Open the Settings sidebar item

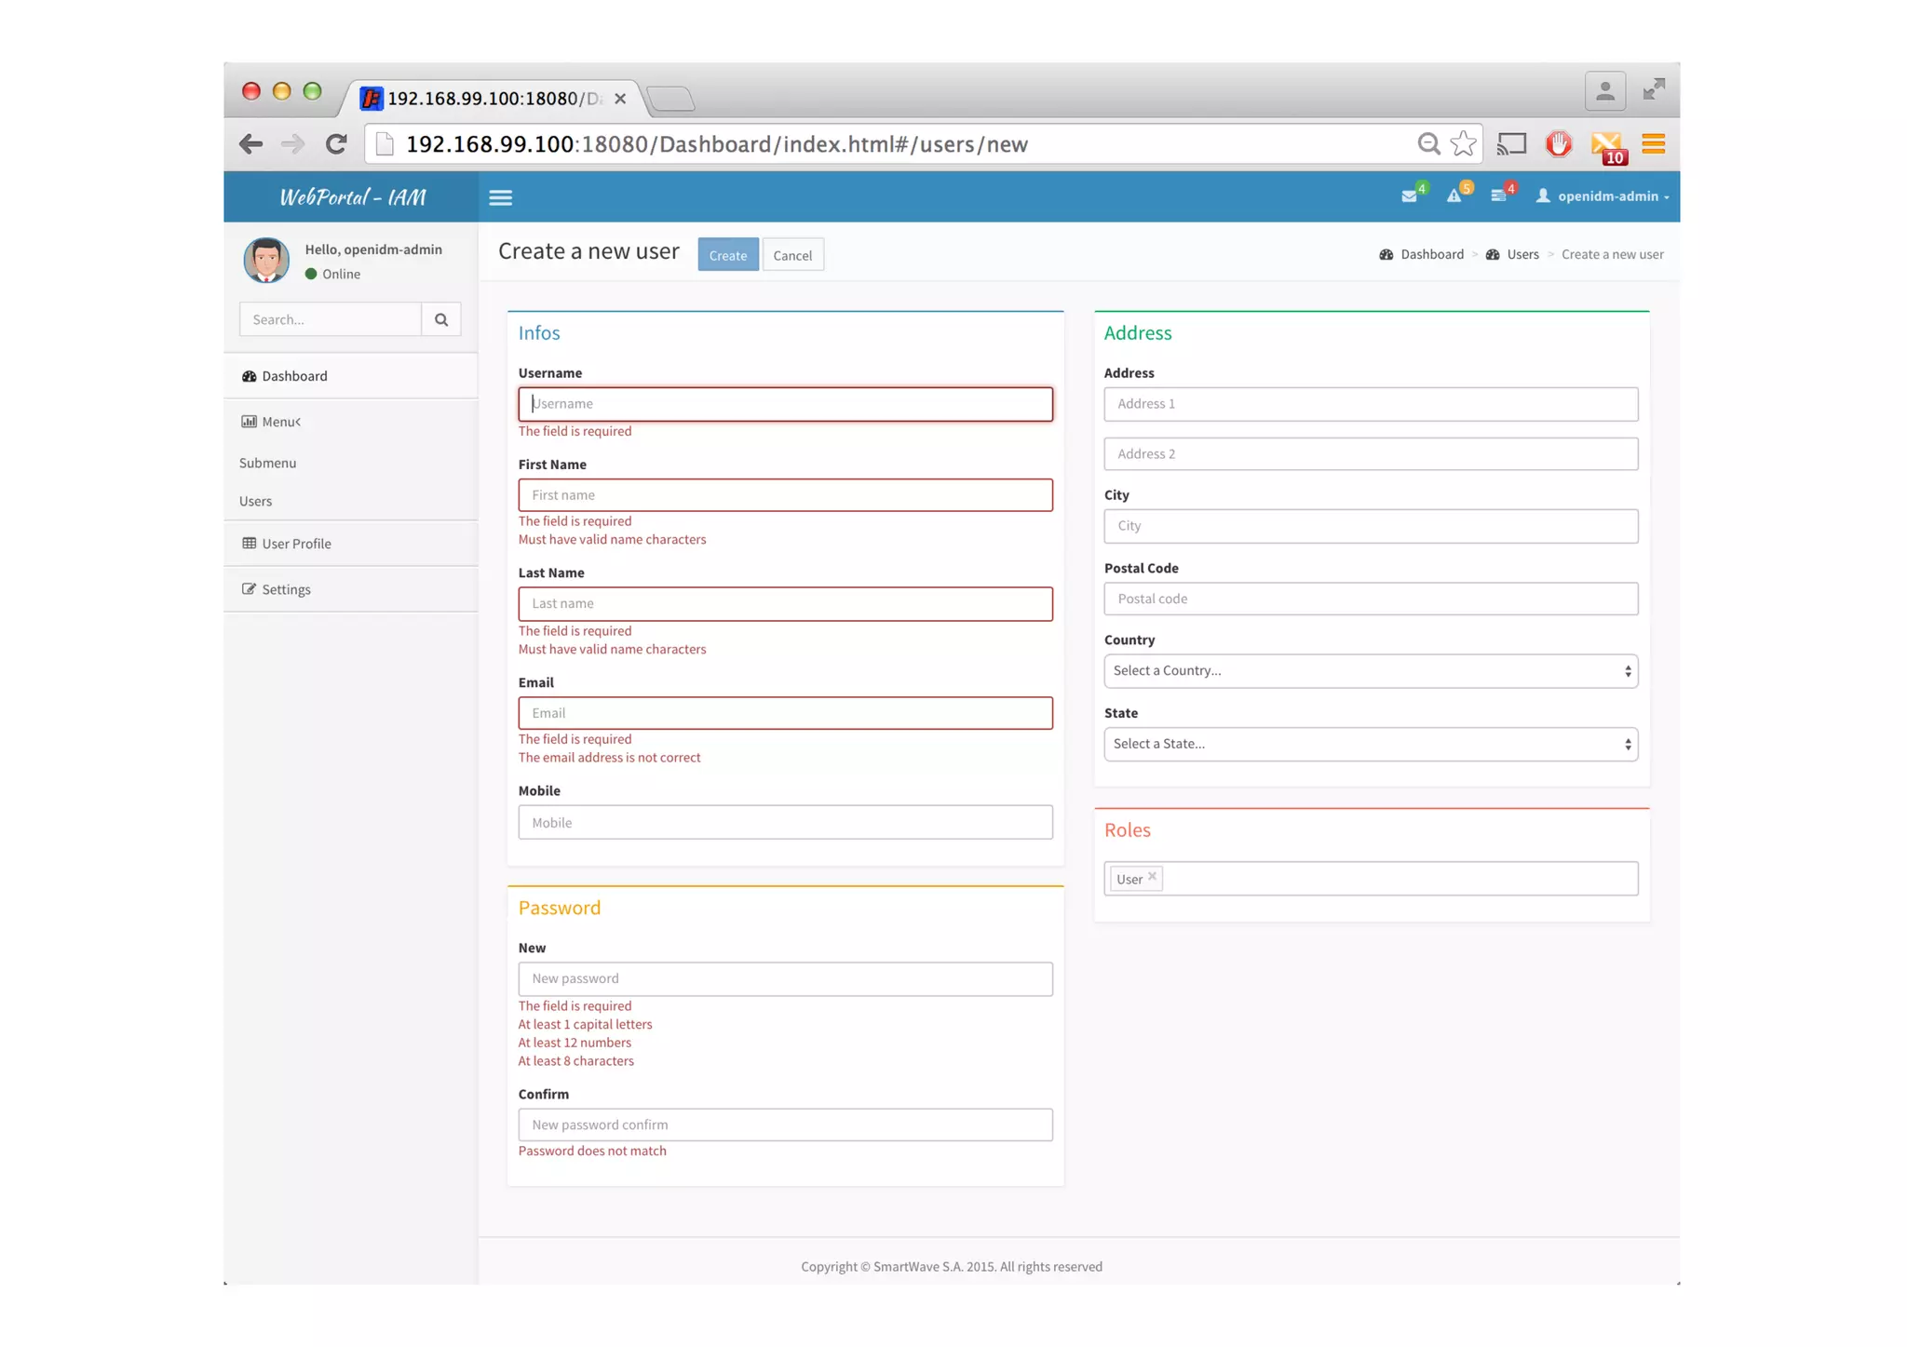point(286,589)
